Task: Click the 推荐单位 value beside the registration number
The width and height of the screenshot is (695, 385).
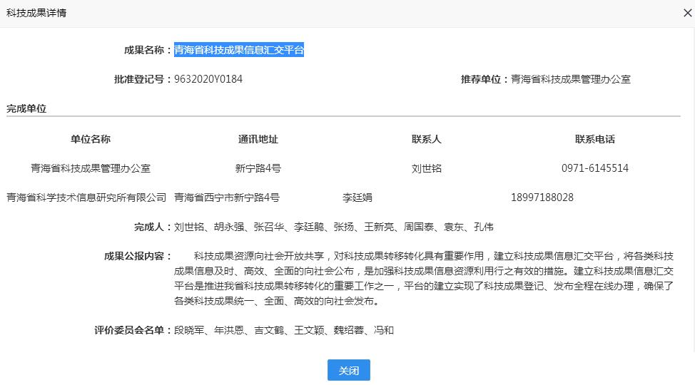Action: tap(570, 79)
